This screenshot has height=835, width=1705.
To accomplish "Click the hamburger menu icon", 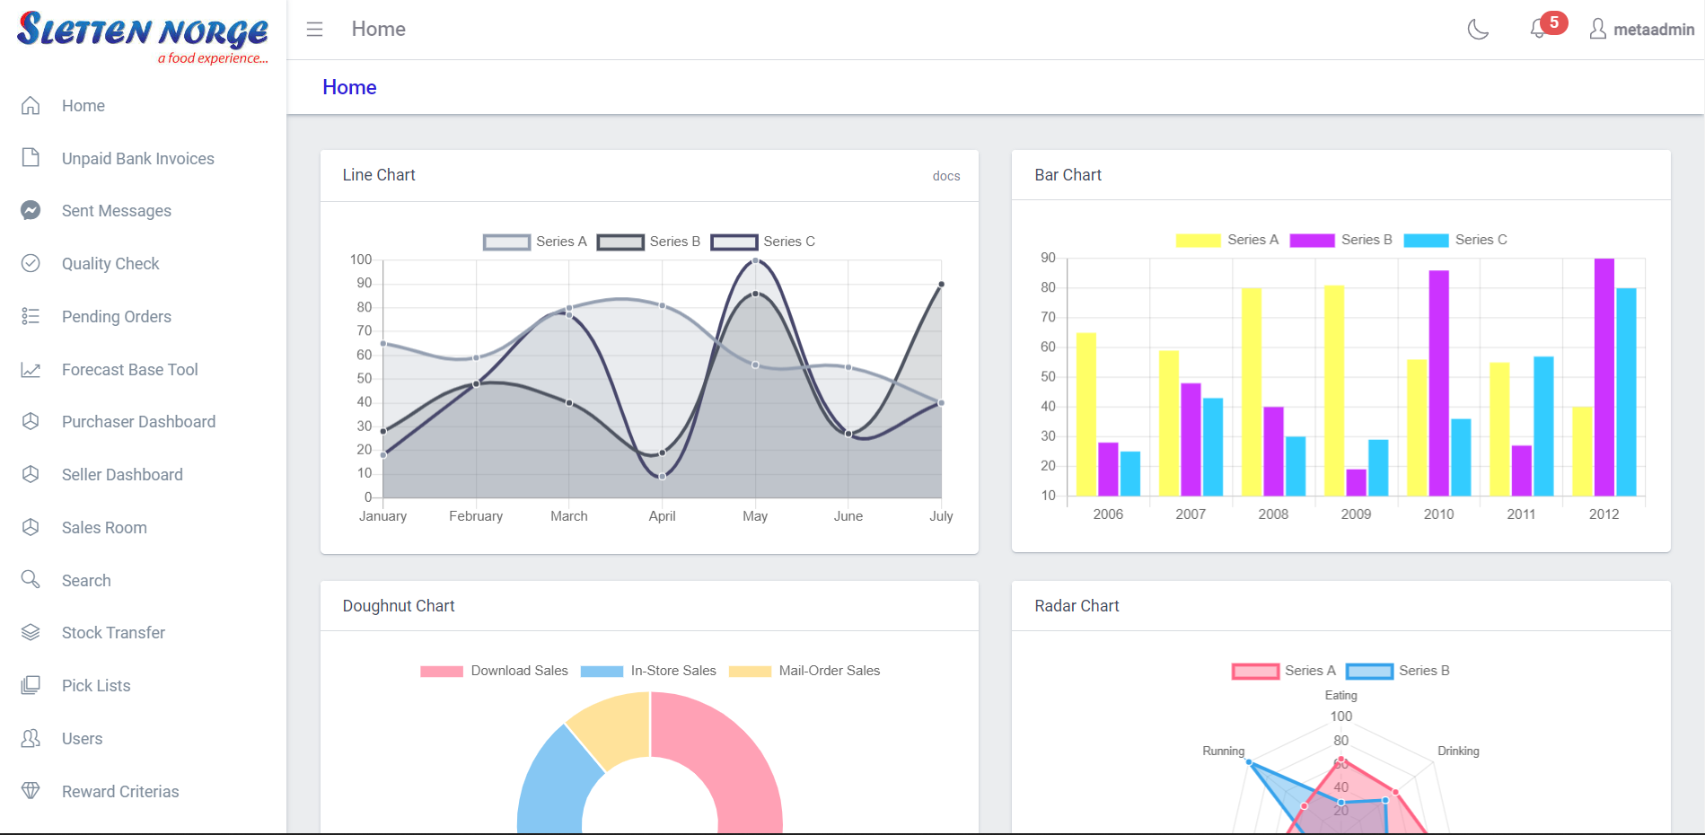I will click(314, 30).
